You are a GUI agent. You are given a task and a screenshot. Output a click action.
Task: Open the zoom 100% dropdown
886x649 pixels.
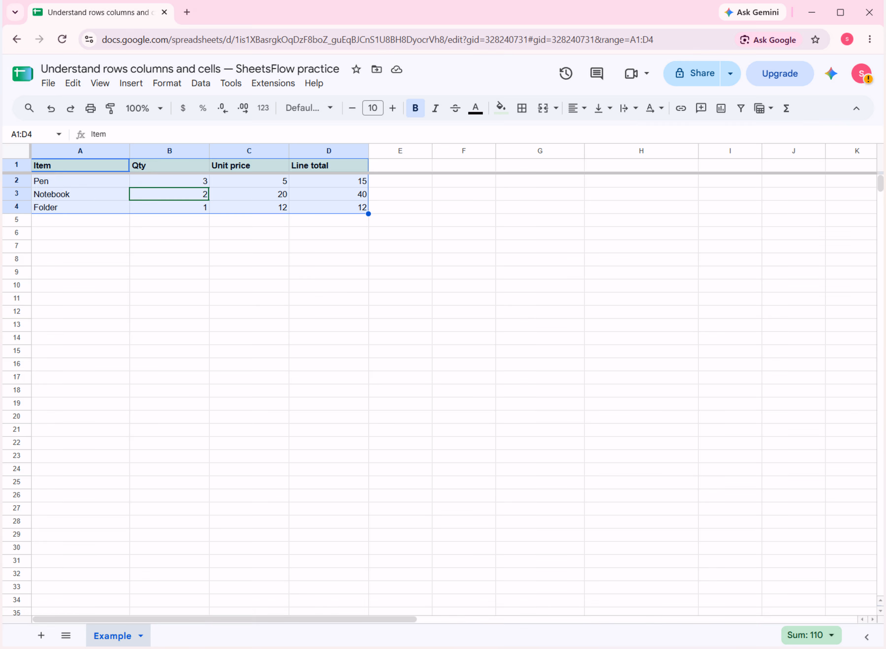(144, 108)
